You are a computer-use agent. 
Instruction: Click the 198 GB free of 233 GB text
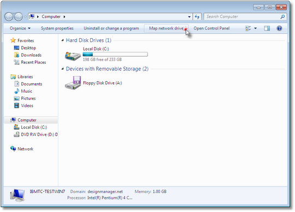(102, 59)
